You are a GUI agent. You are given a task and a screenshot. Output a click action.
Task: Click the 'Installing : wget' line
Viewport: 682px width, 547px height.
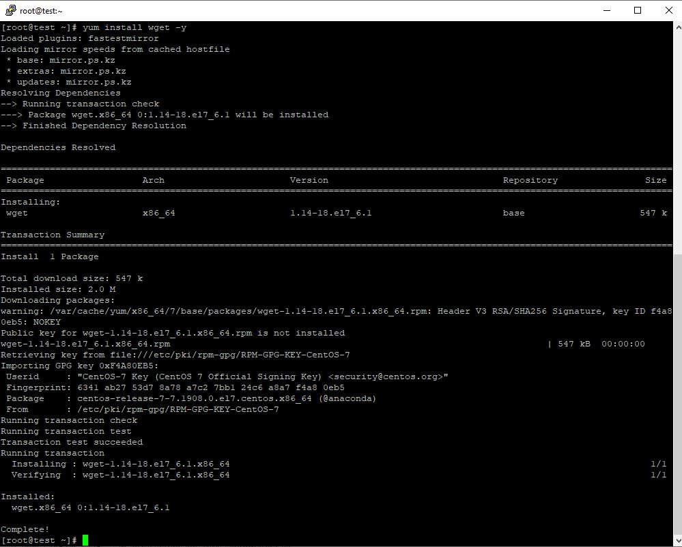120,464
